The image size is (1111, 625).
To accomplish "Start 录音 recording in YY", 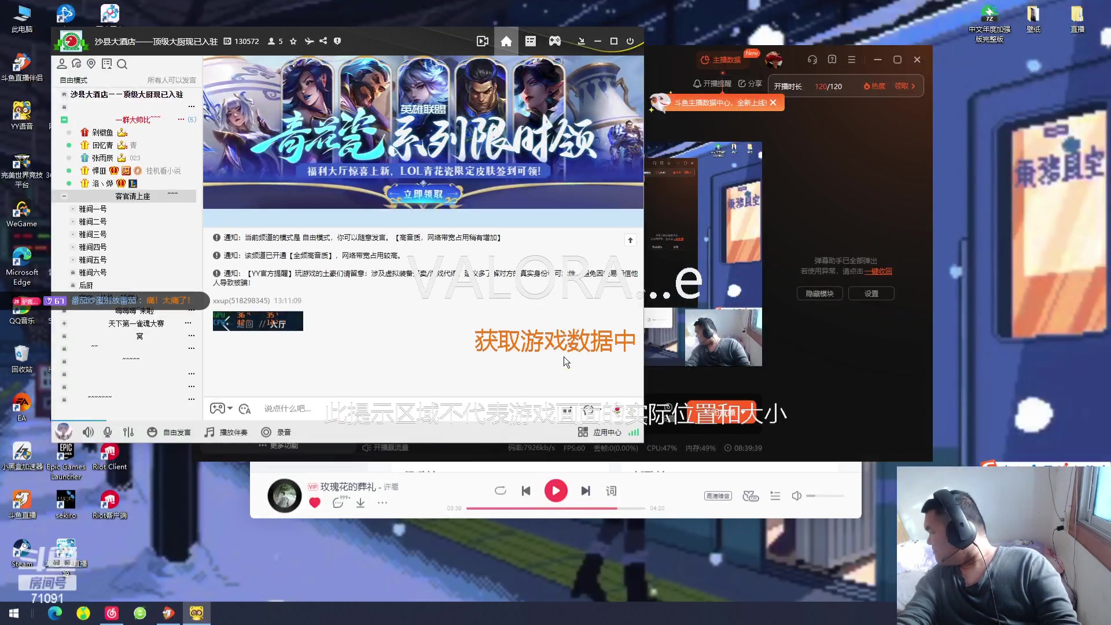I will tap(276, 432).
